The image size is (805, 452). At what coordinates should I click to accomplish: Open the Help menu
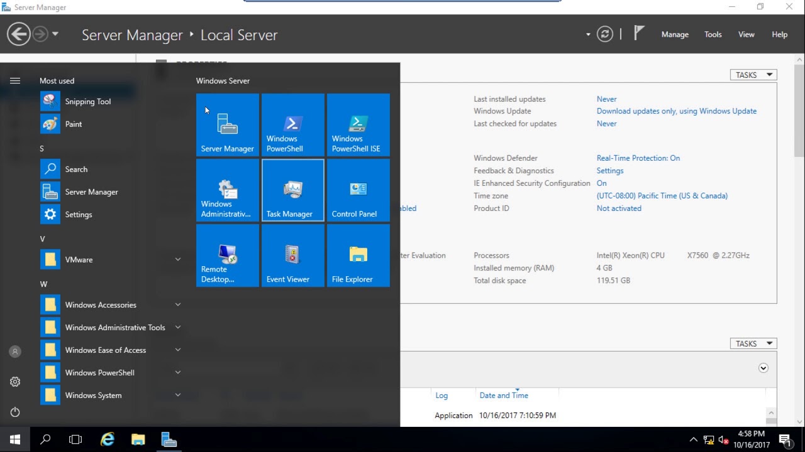780,35
